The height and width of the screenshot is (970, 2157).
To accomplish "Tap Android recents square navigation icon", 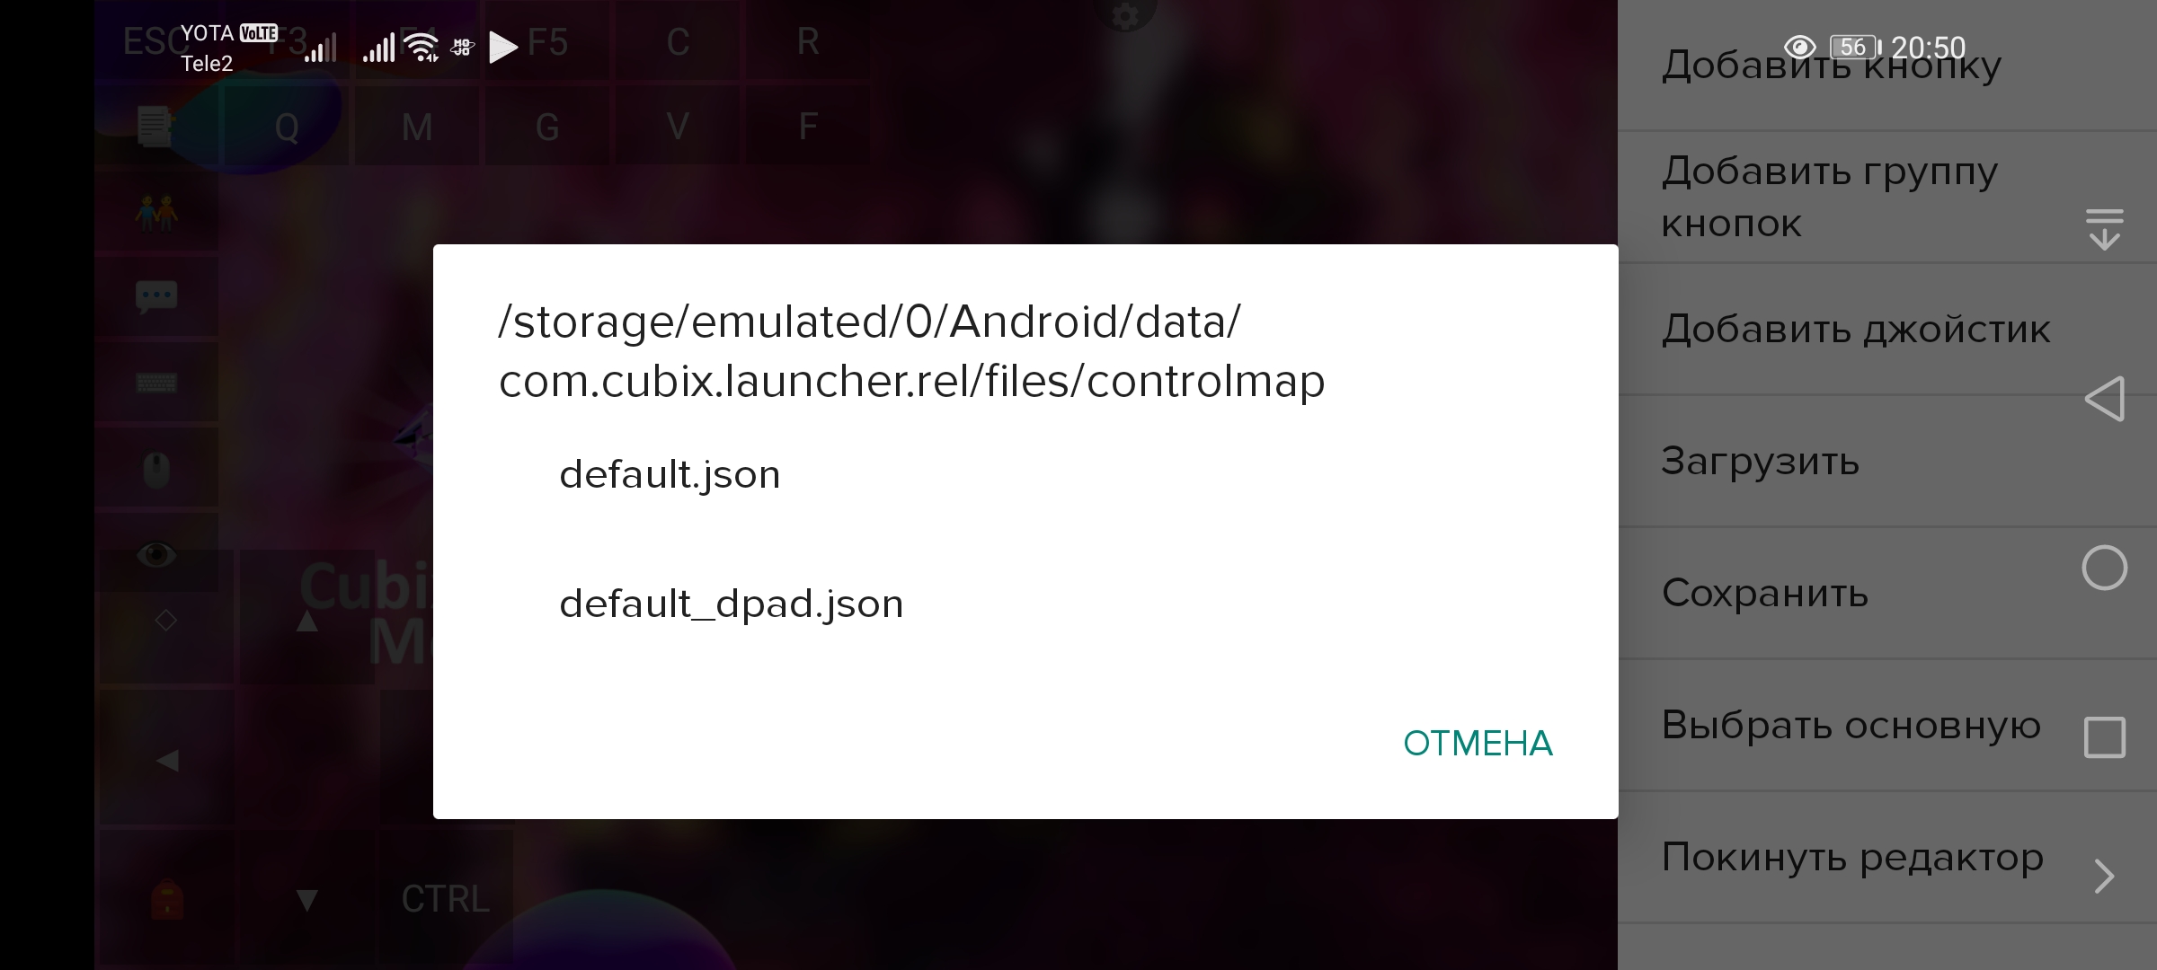I will pos(2104,737).
